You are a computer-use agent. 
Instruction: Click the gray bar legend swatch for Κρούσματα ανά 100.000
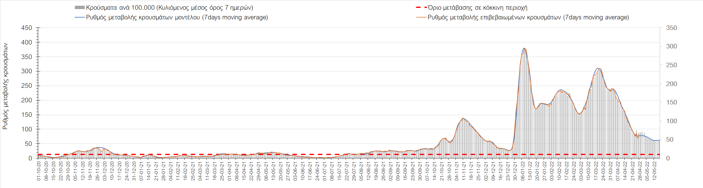click(x=80, y=8)
